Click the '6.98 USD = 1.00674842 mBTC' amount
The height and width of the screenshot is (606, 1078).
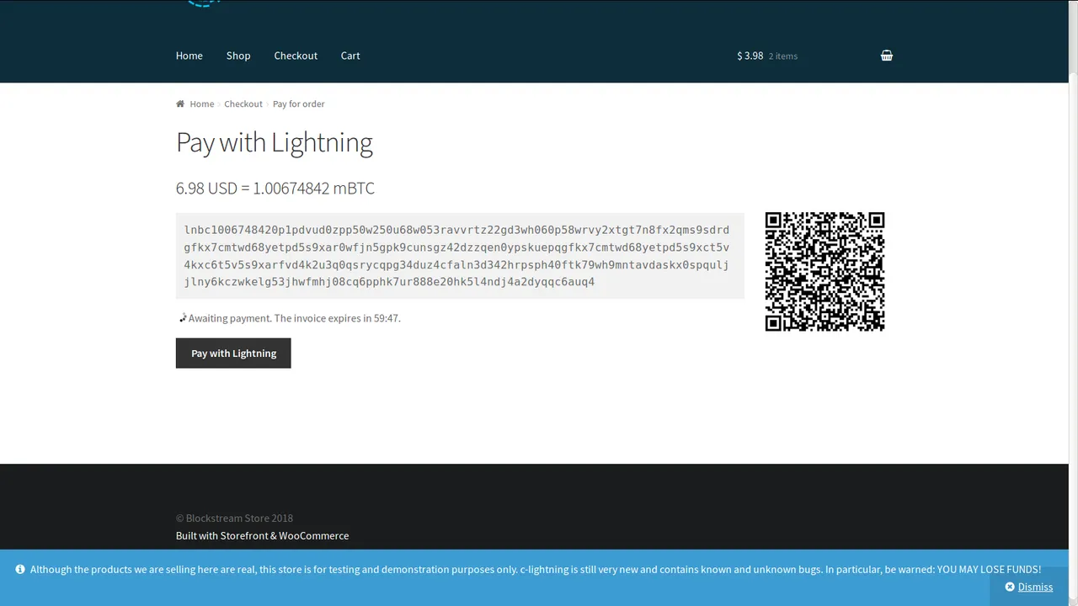(275, 188)
